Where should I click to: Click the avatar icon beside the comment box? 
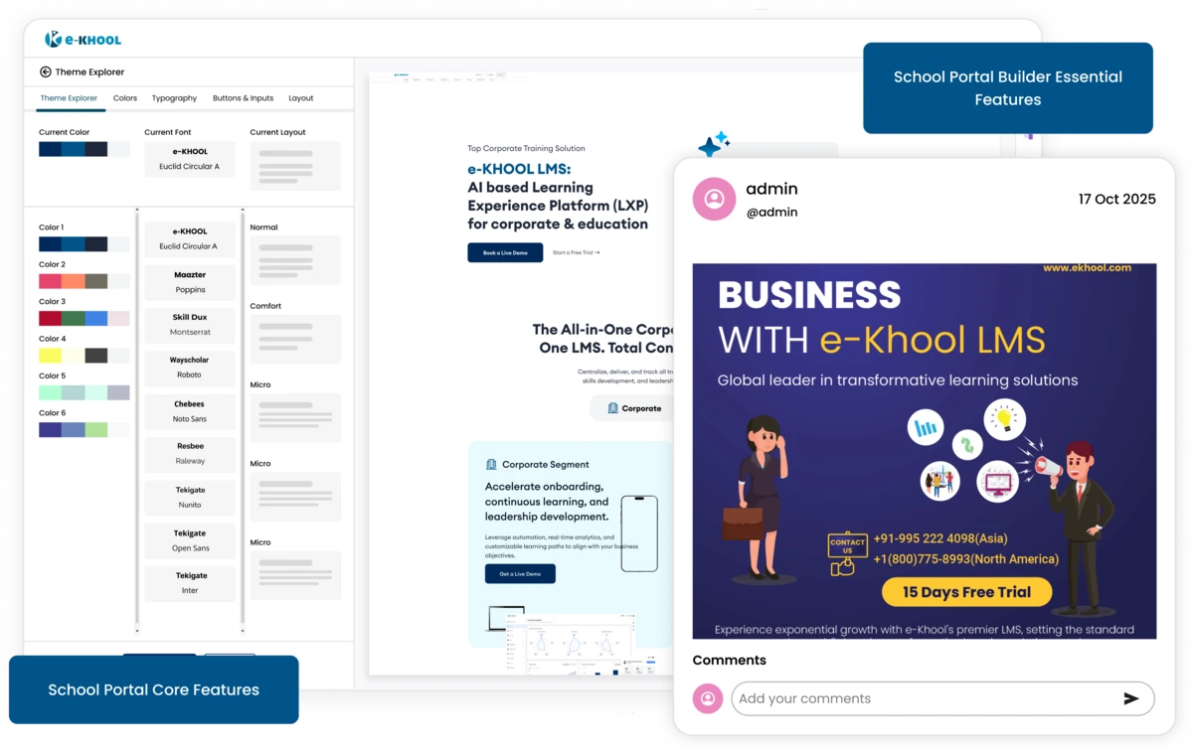click(x=708, y=698)
